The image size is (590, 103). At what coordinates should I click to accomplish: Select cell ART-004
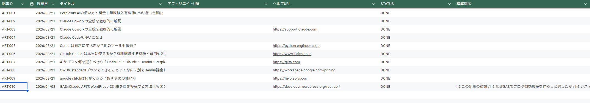click(x=14, y=38)
